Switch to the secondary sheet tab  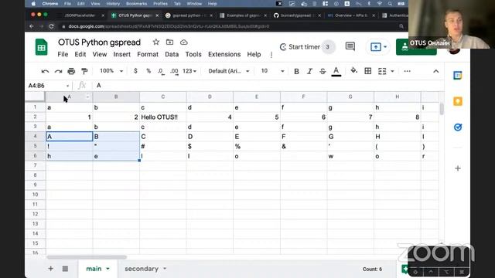click(142, 269)
